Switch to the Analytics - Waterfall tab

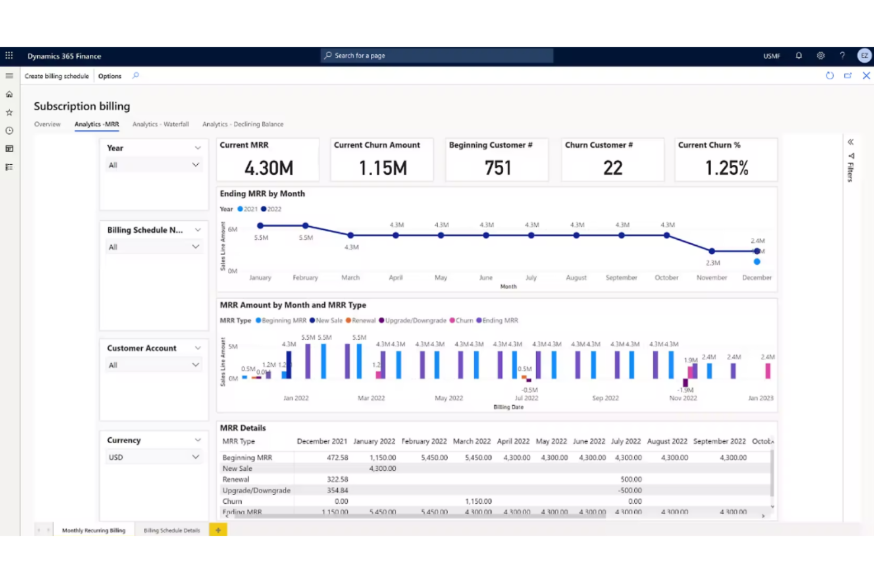pyautogui.click(x=160, y=124)
